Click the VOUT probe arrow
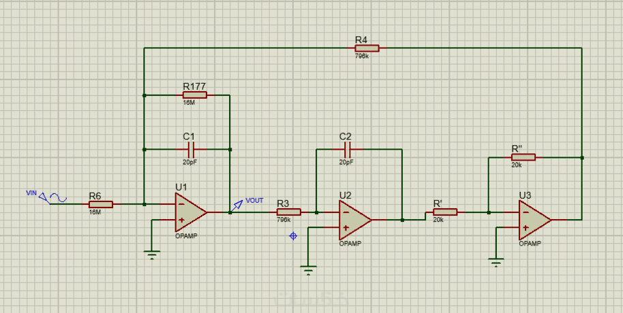This screenshot has width=623, height=313. (x=238, y=205)
